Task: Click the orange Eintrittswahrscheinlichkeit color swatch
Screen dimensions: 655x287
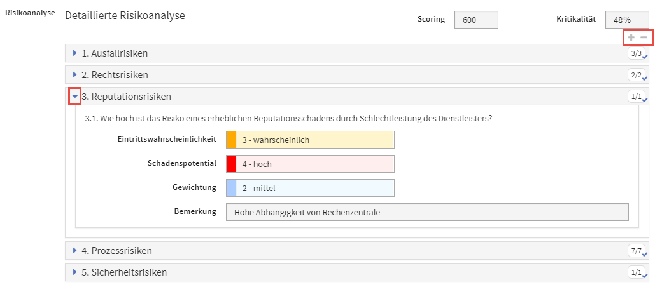Action: (x=231, y=140)
